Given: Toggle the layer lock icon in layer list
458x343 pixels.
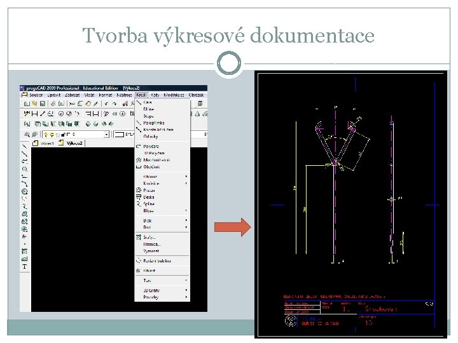Looking at the screenshot, I should point(63,135).
